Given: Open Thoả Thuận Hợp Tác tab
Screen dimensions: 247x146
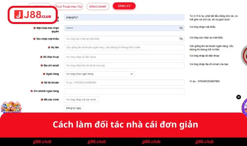Looking at the screenshot, I should pos(69,6).
